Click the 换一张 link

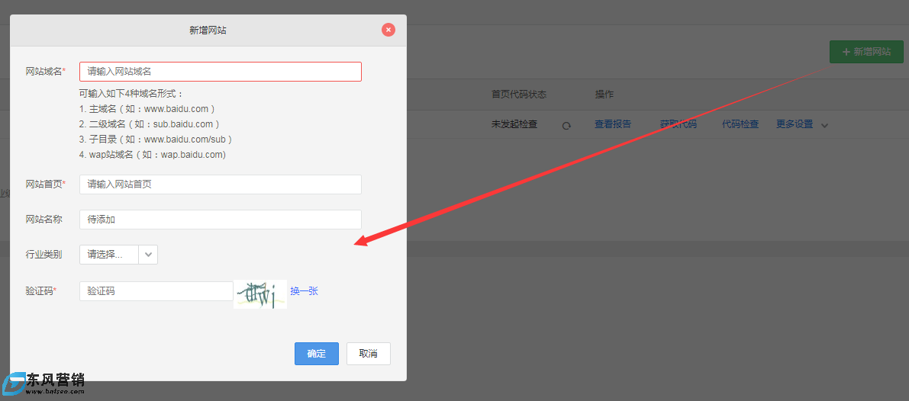(x=305, y=291)
